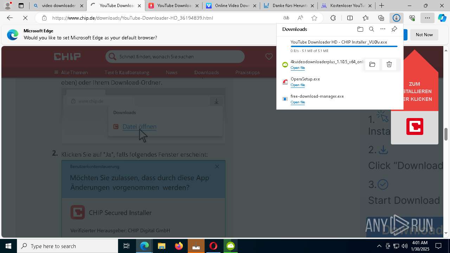Open Downloads navigation item on CHIP
The image size is (450, 253).
pos(207,72)
